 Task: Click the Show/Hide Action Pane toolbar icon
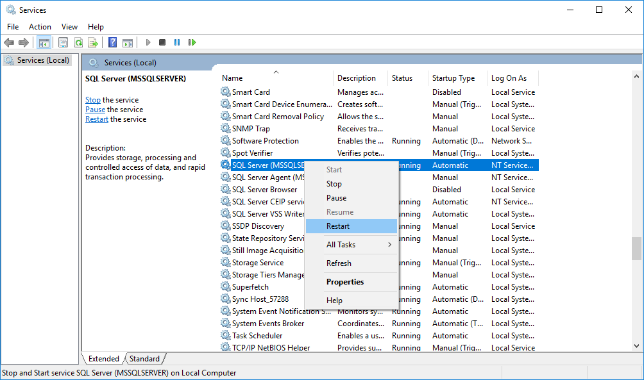128,42
